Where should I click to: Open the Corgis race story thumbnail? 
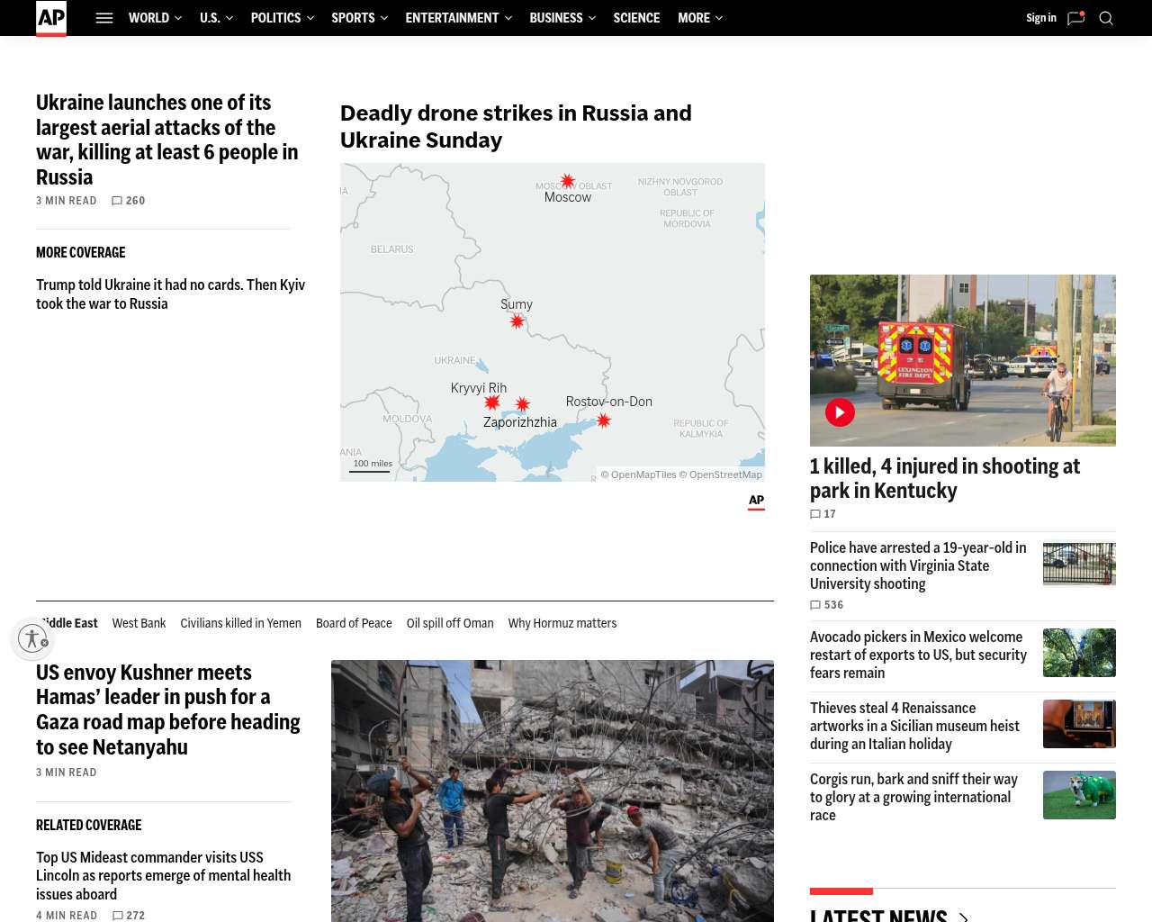[x=1079, y=795]
